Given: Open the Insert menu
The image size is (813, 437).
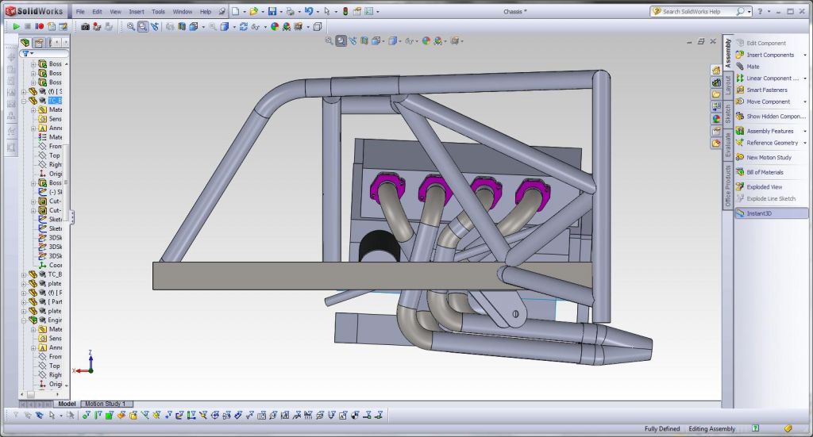Looking at the screenshot, I should coord(137,12).
